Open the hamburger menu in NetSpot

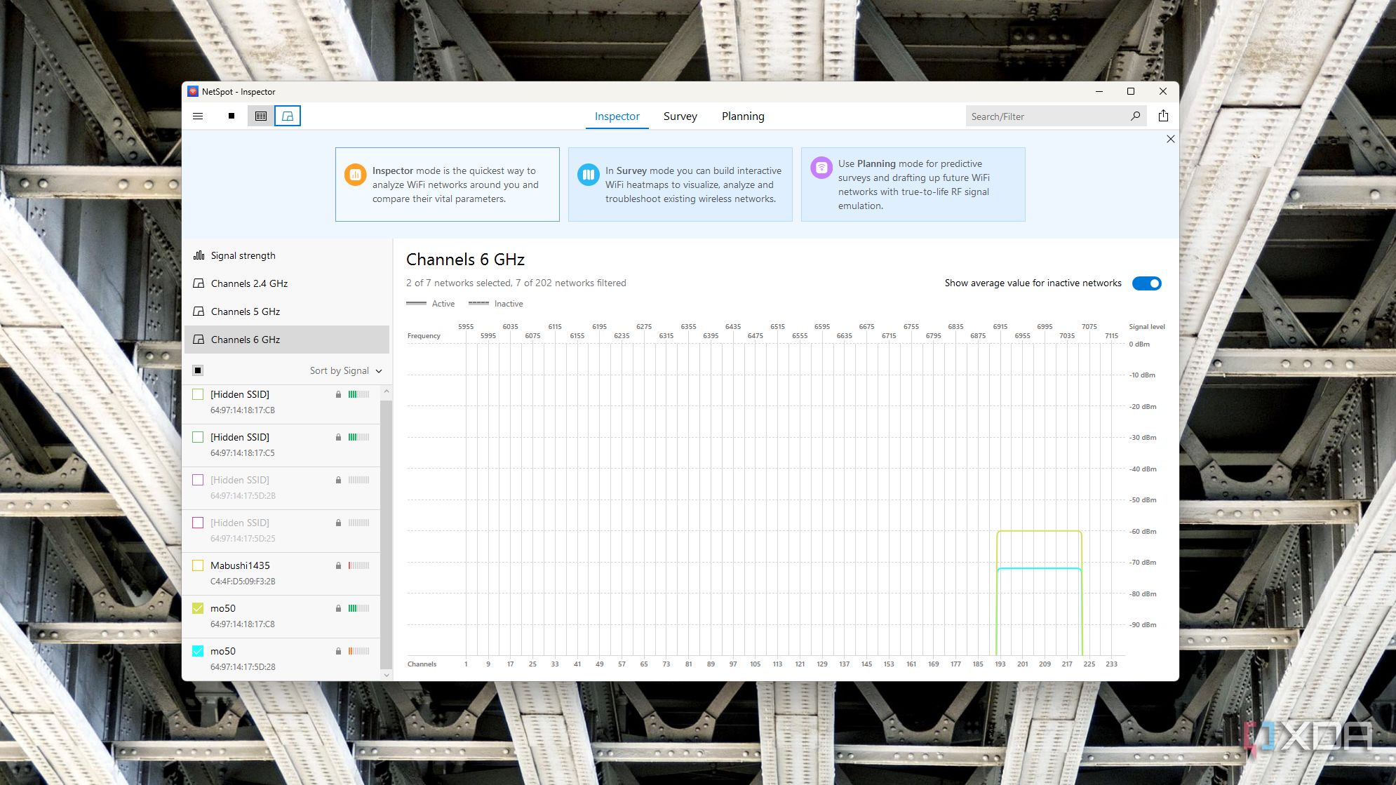198,116
